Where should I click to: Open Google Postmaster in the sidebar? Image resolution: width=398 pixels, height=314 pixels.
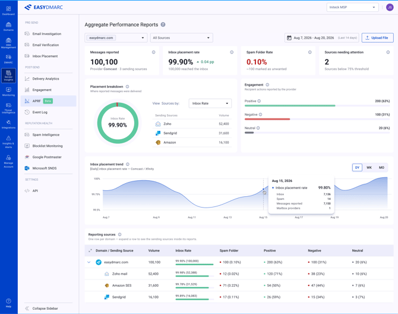(47, 157)
